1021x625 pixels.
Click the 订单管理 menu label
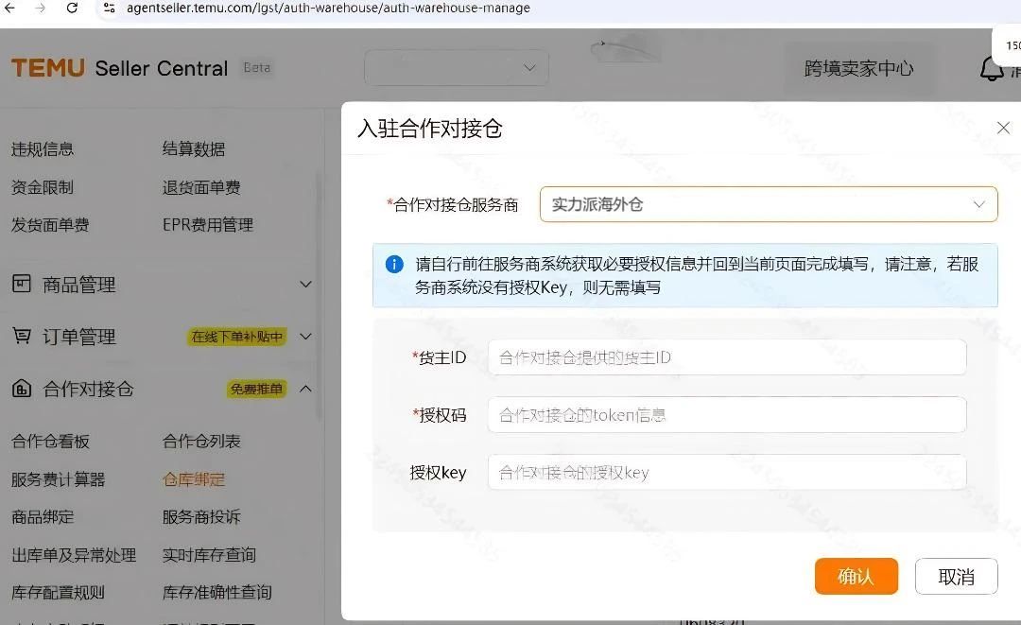pos(78,337)
